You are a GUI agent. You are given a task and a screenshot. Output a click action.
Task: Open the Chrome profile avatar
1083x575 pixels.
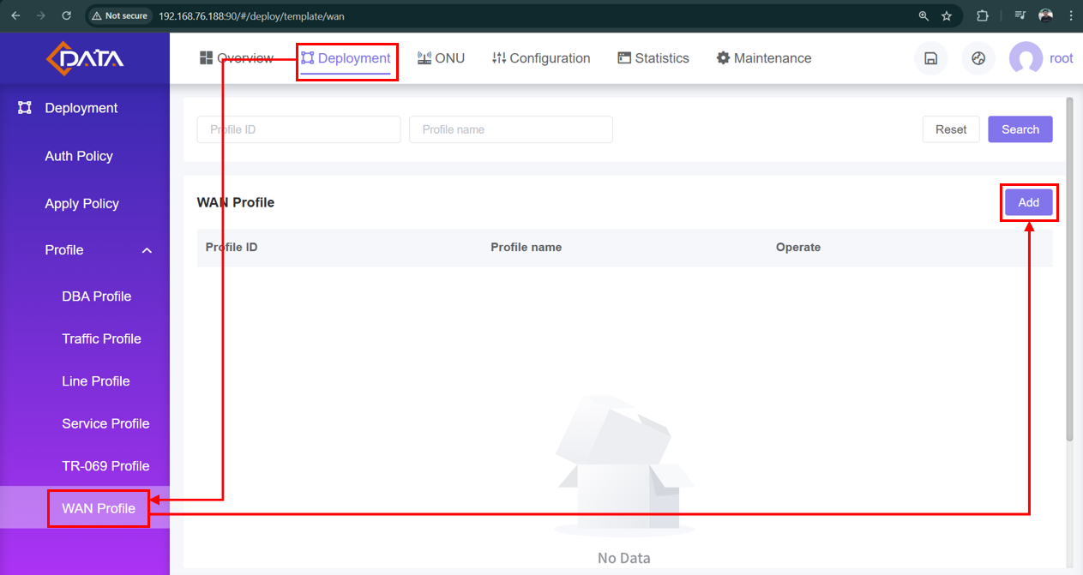pos(1045,15)
